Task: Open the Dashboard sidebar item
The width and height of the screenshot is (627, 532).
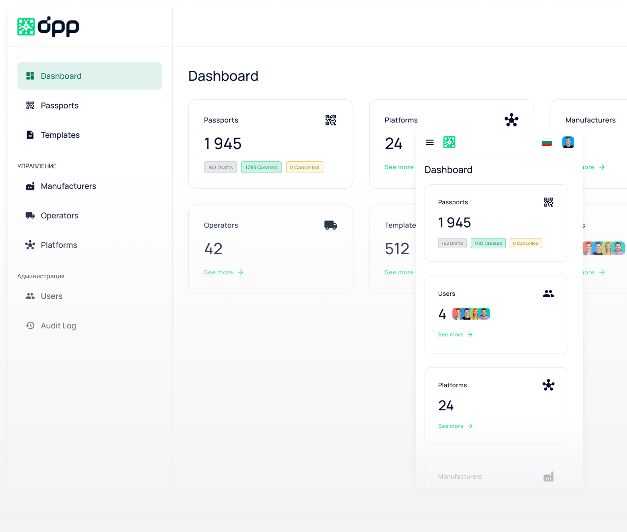Action: 90,76
